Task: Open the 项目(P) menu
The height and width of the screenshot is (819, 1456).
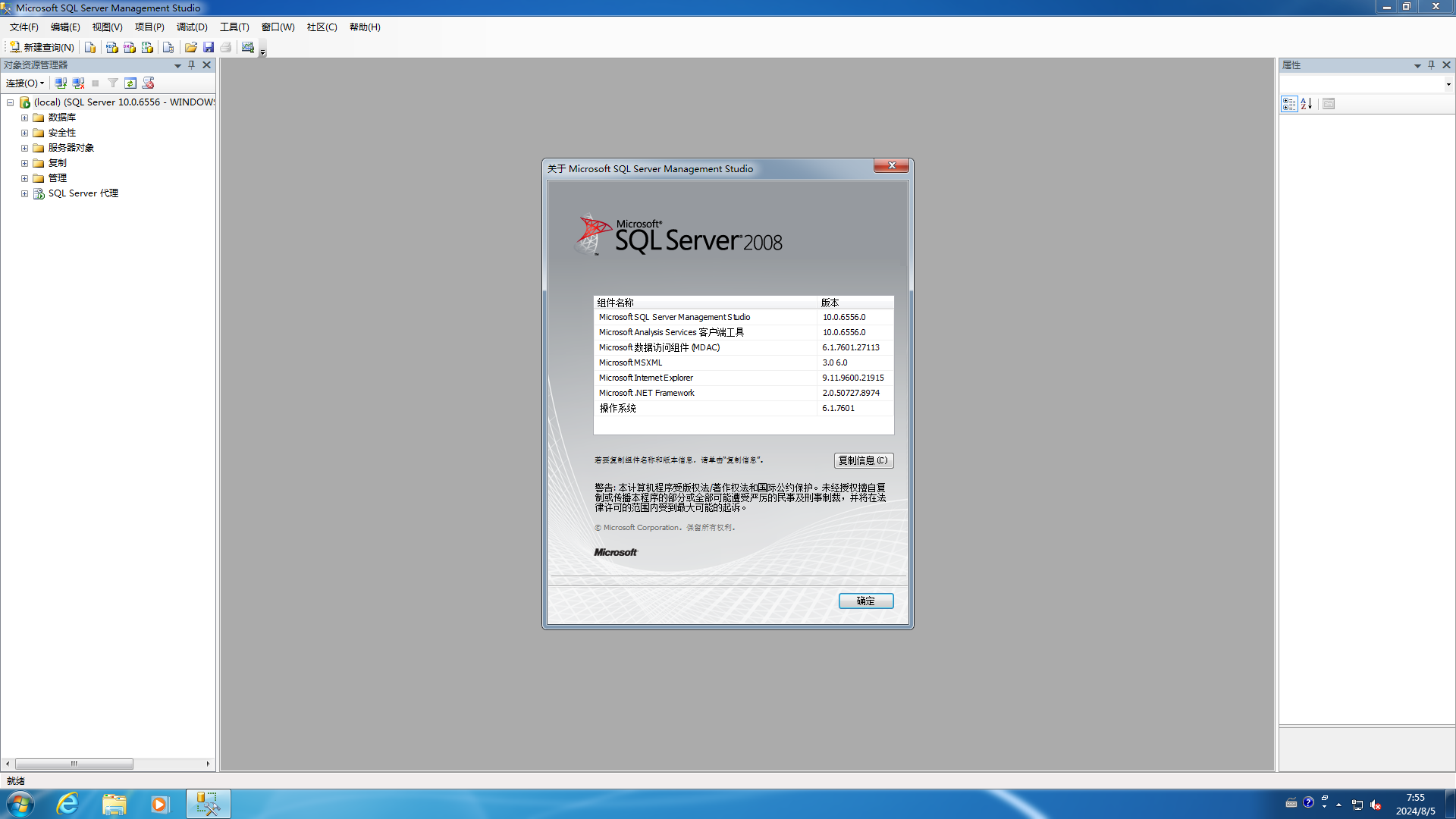Action: (x=149, y=27)
